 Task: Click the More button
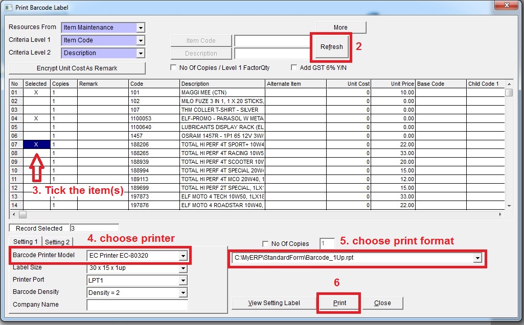tap(340, 28)
